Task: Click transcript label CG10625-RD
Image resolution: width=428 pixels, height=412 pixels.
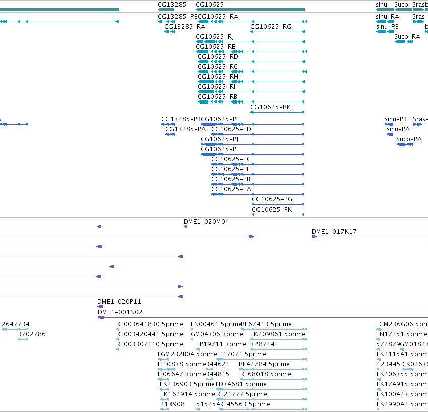Action: (x=218, y=57)
